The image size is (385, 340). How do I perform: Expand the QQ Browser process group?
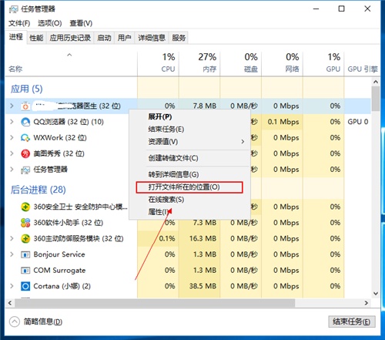pos(12,122)
